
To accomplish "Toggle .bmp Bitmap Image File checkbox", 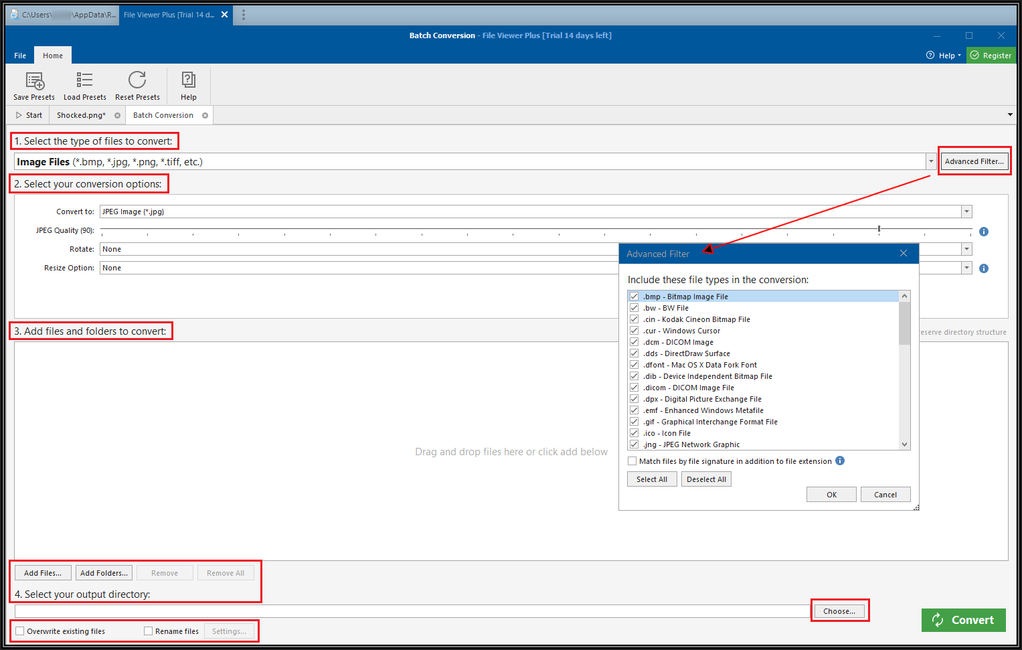I will click(634, 297).
